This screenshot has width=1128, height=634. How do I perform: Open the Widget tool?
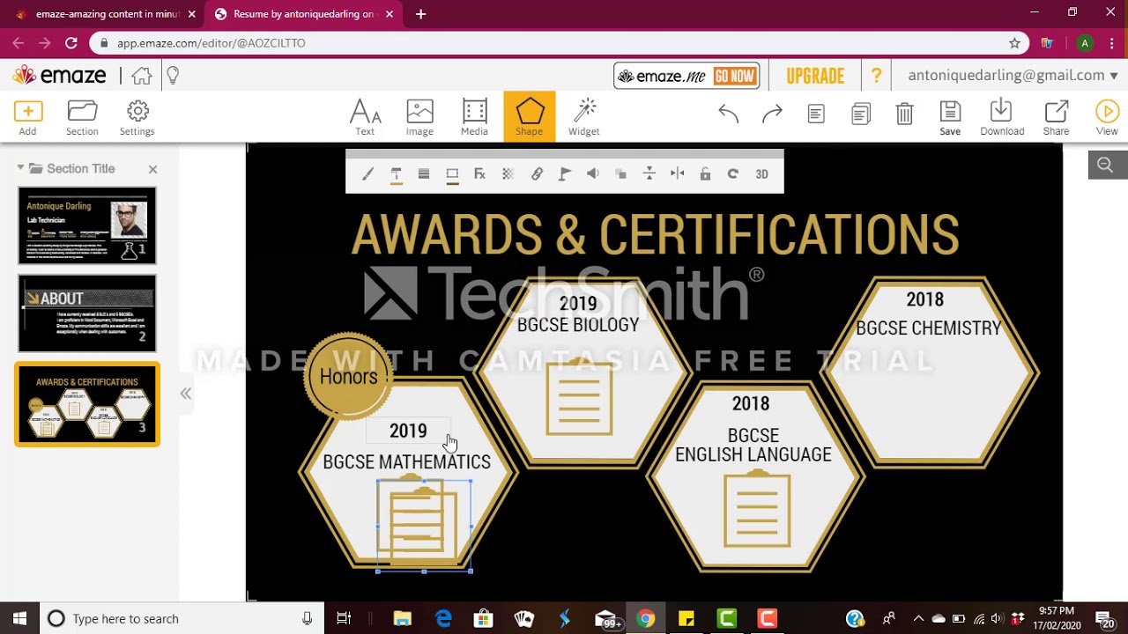click(584, 118)
